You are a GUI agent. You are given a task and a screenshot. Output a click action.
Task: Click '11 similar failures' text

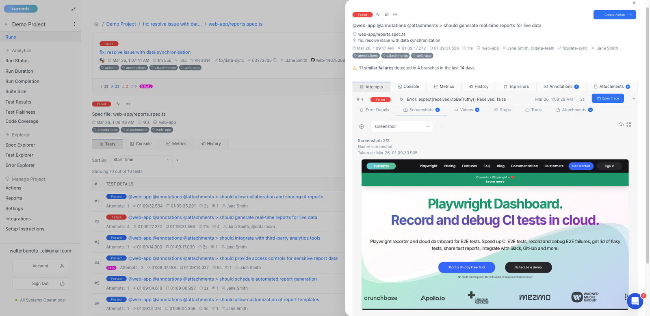click(376, 68)
